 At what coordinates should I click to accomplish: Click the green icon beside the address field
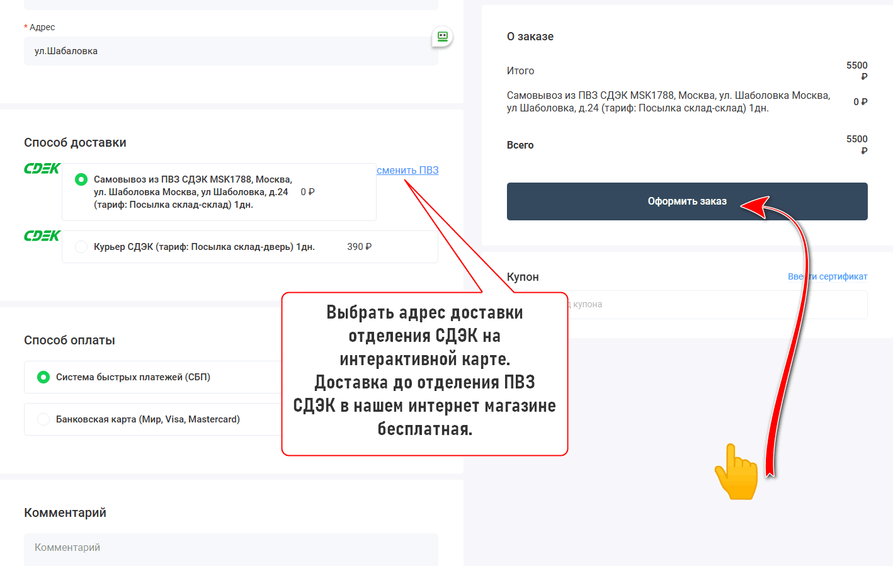tap(443, 37)
